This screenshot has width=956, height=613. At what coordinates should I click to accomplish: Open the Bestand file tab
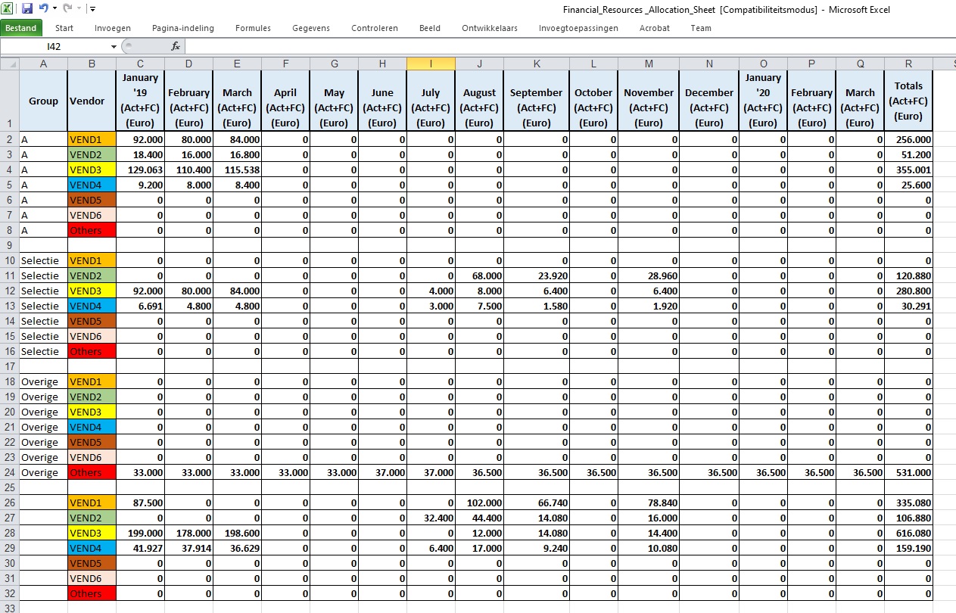21,28
